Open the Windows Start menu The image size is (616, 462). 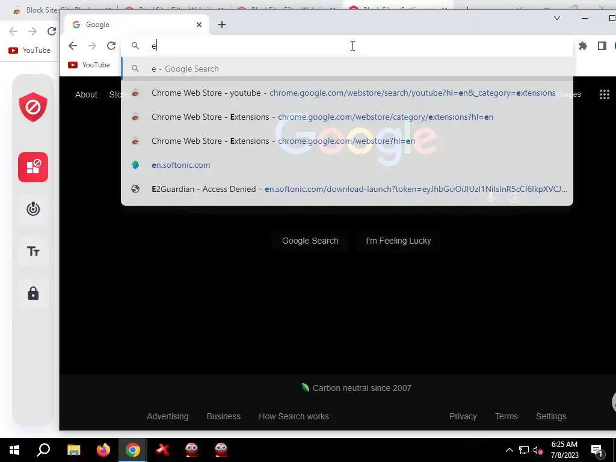[14, 450]
